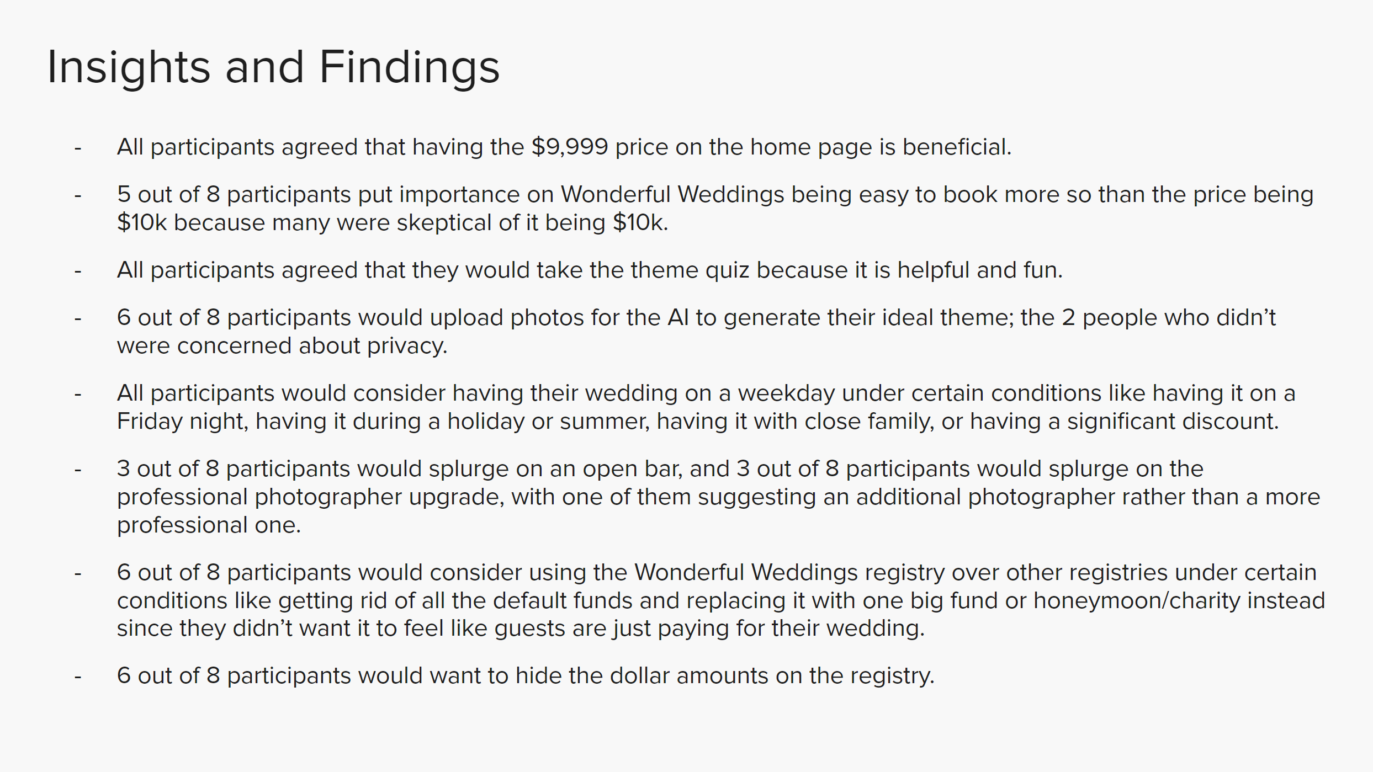Click the bullet about the theme quiz
Viewport: 1373px width, 772px height.
tap(590, 270)
